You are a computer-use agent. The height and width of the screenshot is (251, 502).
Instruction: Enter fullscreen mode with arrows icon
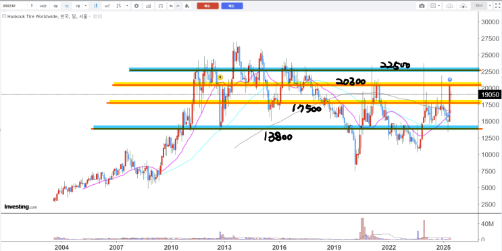(497, 6)
